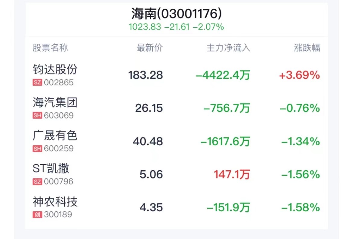Select the 股票名称 column header
353x239 pixels.
[50, 48]
